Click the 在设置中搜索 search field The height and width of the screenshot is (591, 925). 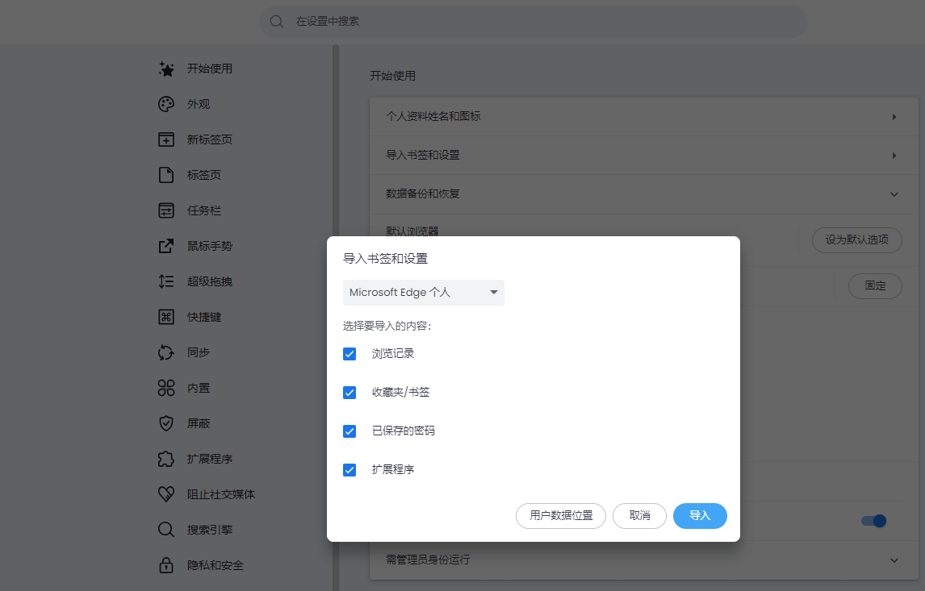[x=533, y=22]
